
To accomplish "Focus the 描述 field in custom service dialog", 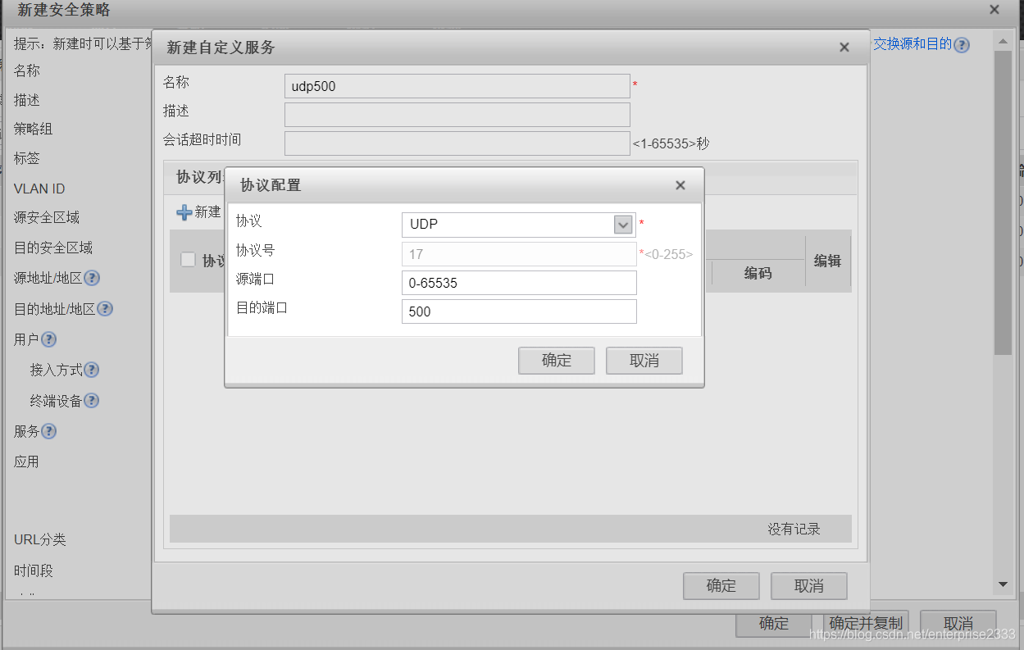I will coord(457,115).
